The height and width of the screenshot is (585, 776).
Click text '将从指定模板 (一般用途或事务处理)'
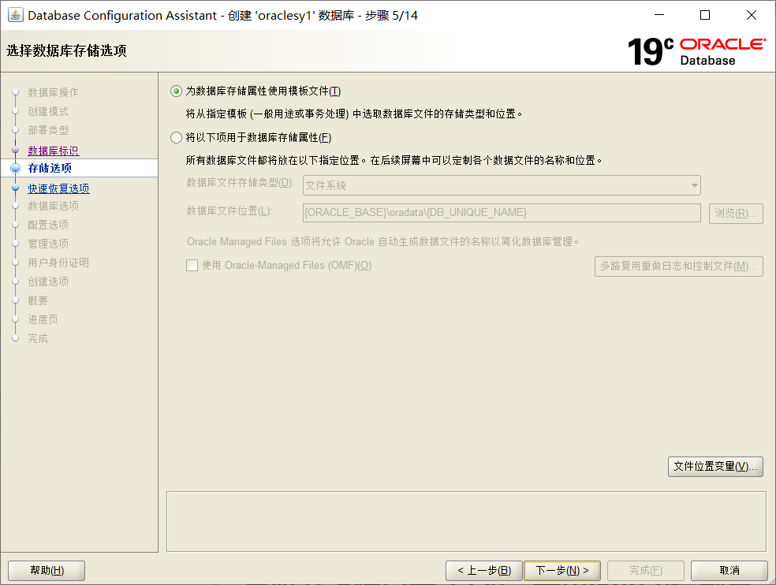point(267,114)
